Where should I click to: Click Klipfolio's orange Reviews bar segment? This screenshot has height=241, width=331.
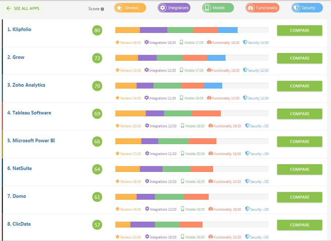(x=127, y=30)
